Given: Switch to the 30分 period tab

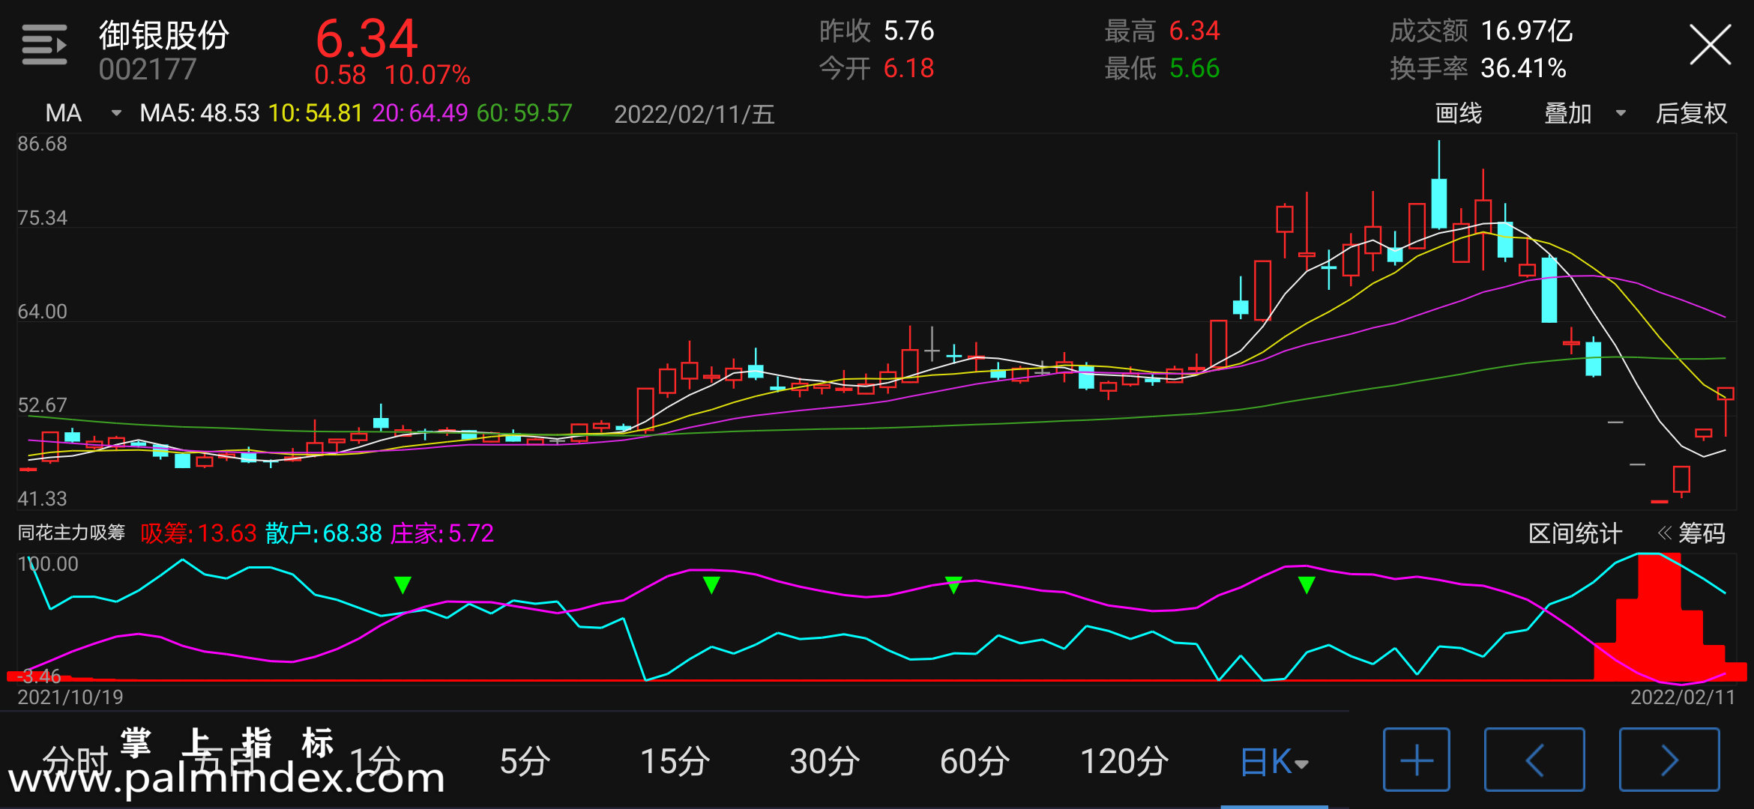Looking at the screenshot, I should (x=825, y=761).
